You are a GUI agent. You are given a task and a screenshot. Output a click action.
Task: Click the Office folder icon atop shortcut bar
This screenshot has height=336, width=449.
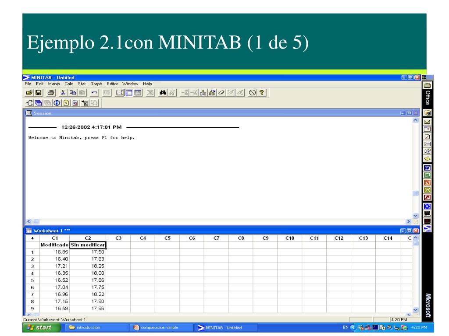(427, 85)
